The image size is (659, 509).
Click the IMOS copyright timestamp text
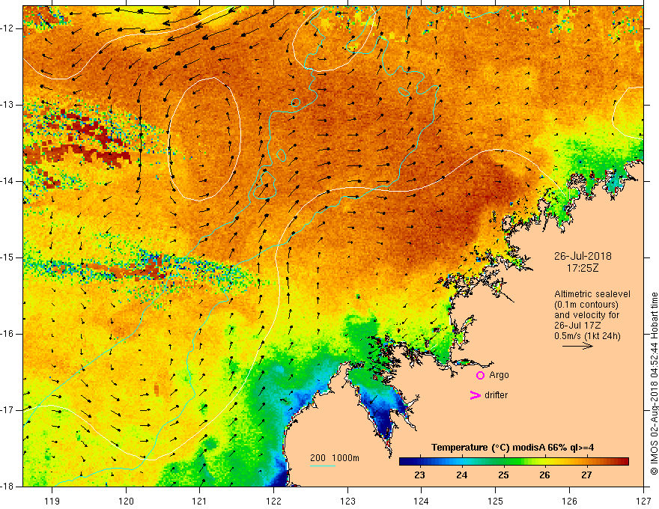(x=654, y=384)
